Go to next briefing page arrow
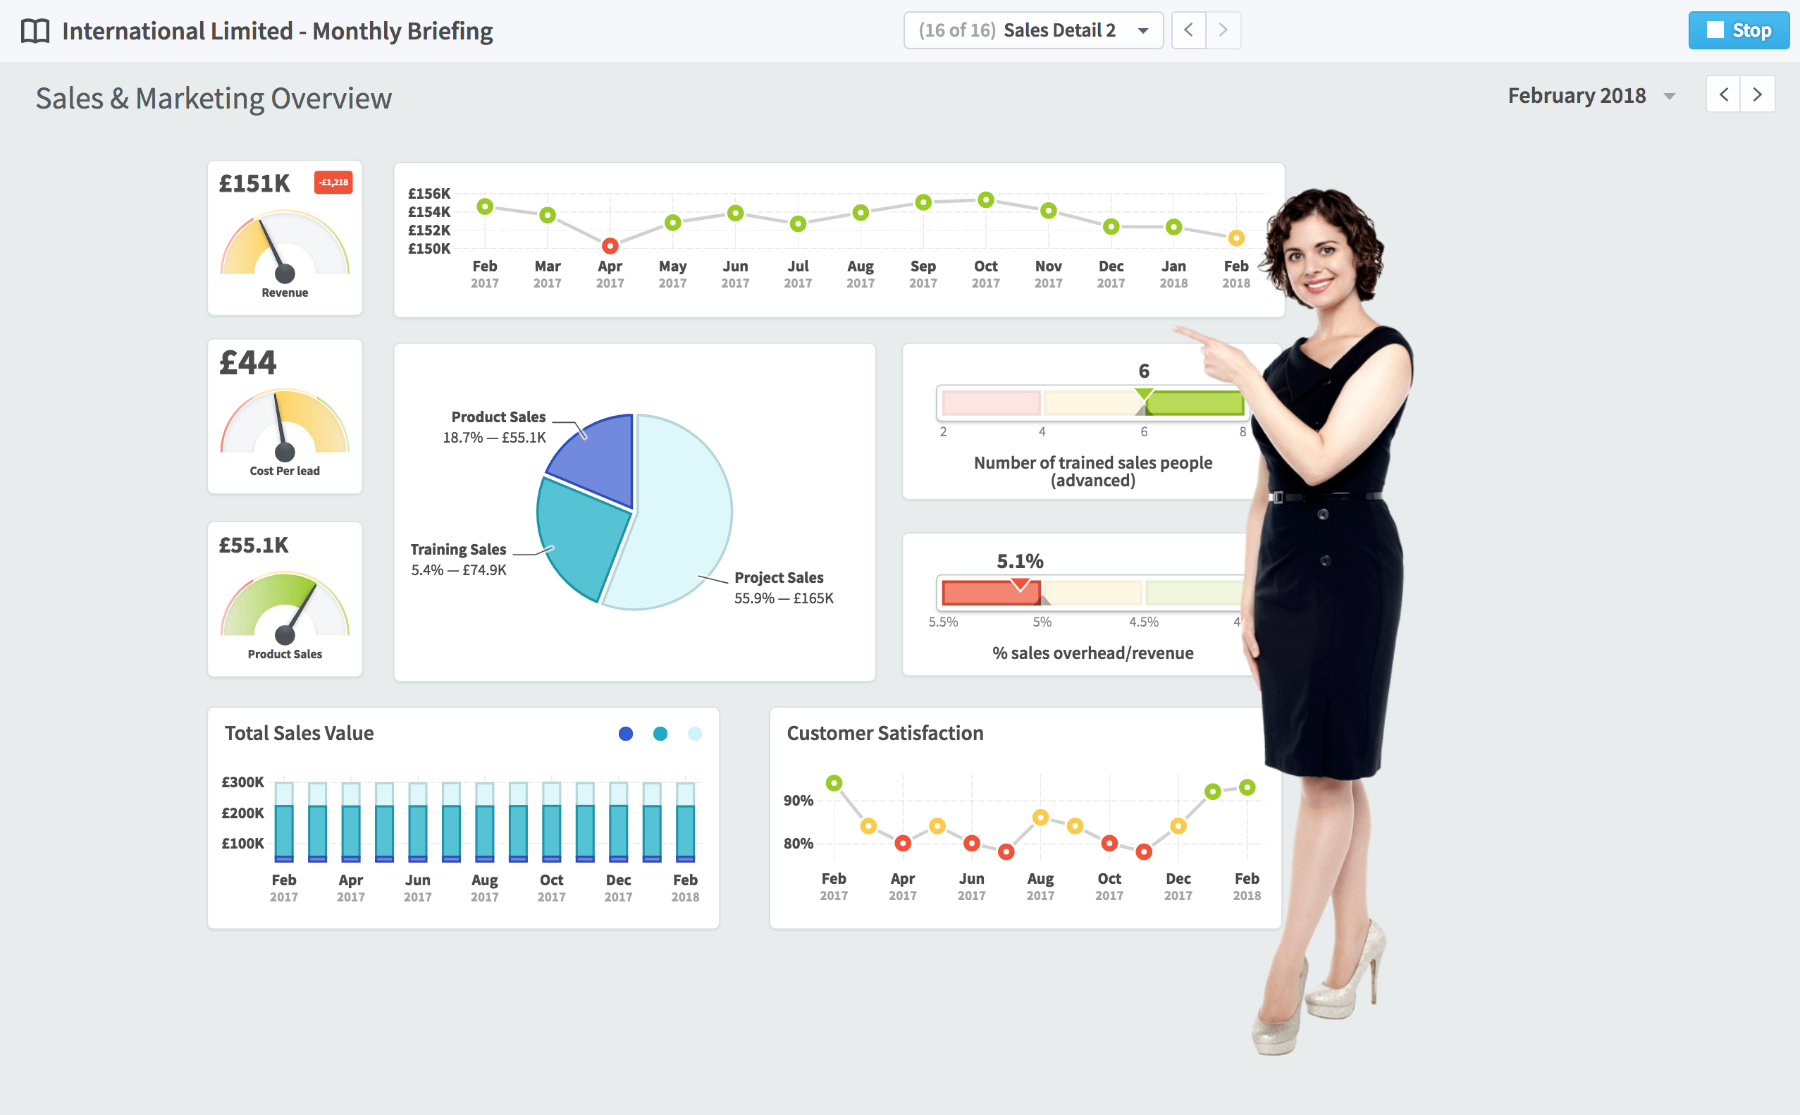Screen dimensions: 1800x1115 (x=1223, y=31)
